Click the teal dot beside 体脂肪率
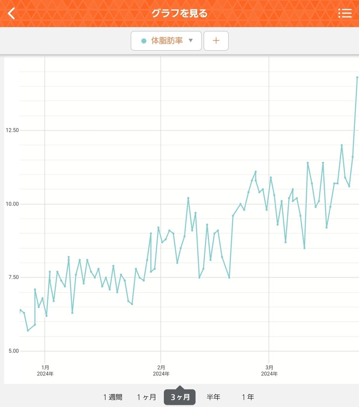Viewport: 359px width, 407px height. (144, 41)
